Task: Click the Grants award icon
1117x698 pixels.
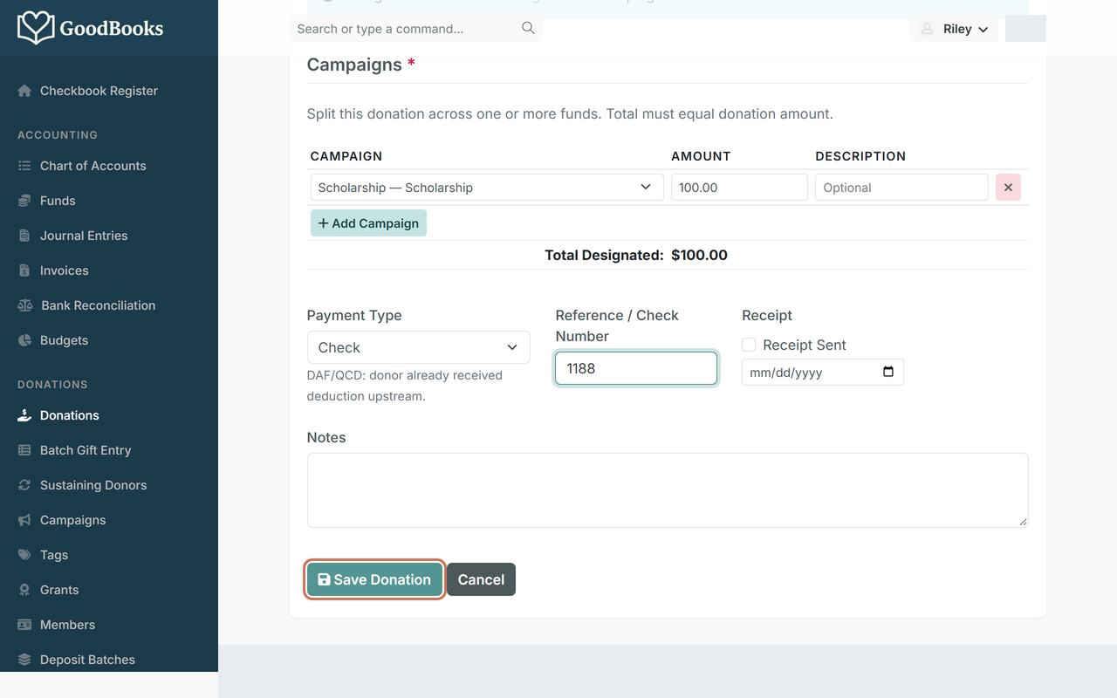Action: tap(24, 590)
